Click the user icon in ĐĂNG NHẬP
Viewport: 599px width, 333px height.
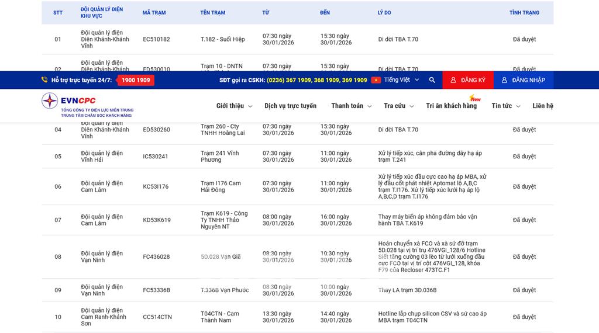(x=504, y=80)
